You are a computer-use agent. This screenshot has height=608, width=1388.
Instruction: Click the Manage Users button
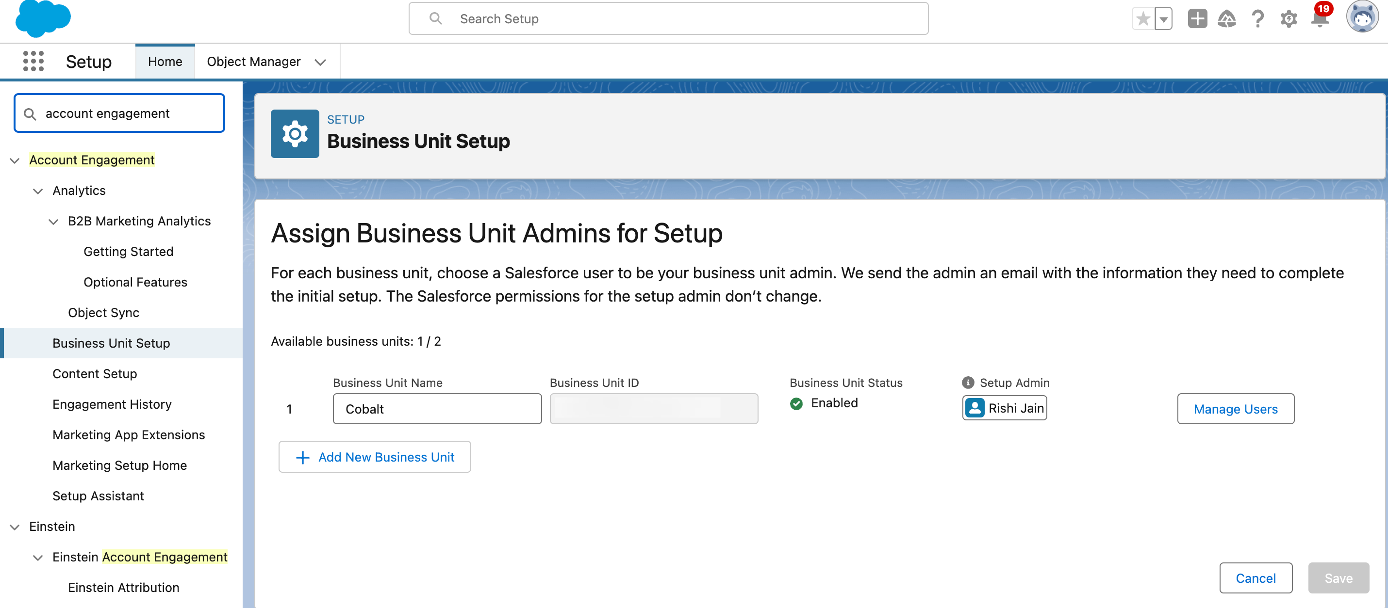(x=1236, y=409)
